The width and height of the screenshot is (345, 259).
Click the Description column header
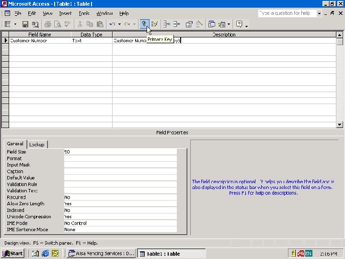(x=224, y=35)
